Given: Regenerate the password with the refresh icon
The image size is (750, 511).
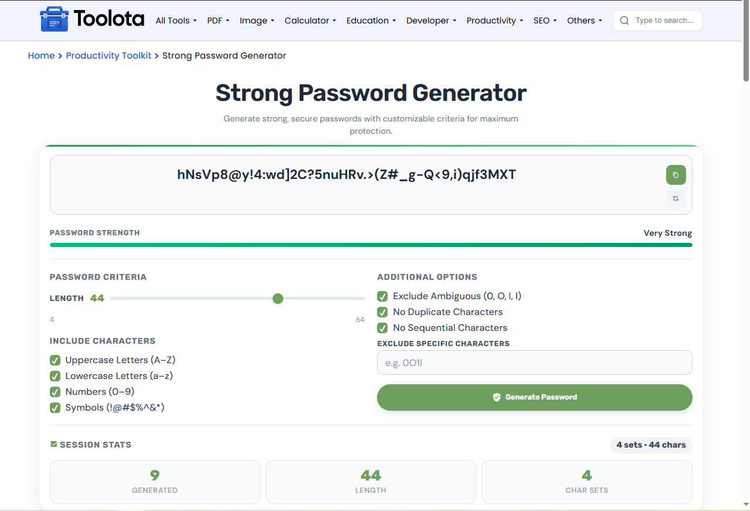Looking at the screenshot, I should [676, 198].
